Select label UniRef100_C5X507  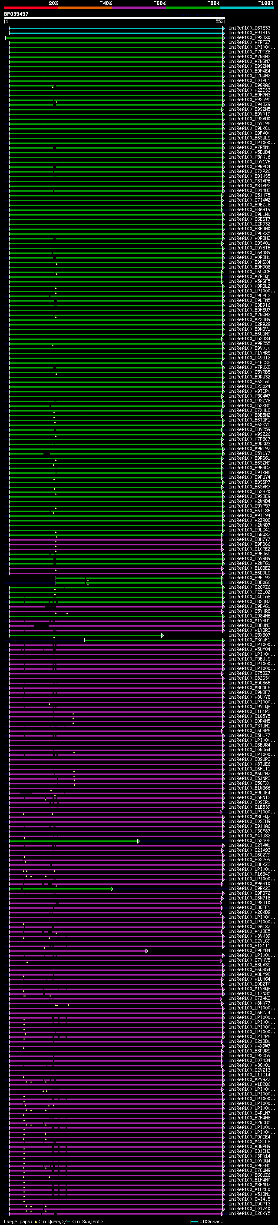[249, 635]
